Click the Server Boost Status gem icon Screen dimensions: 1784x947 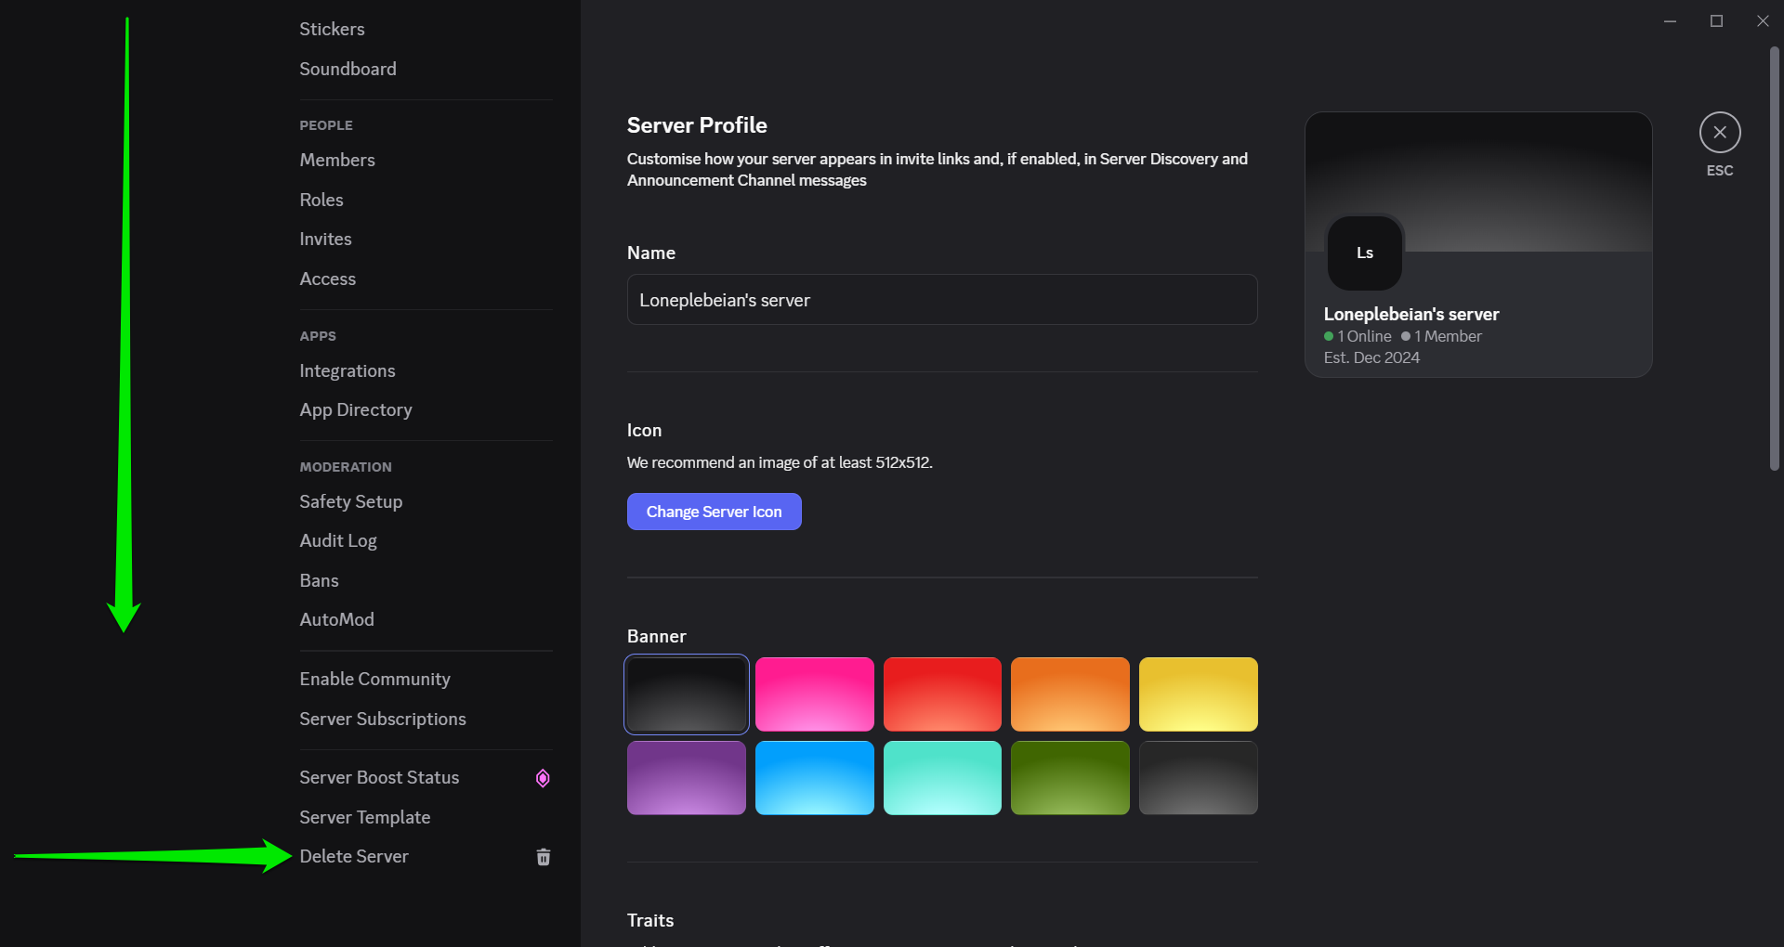543,778
